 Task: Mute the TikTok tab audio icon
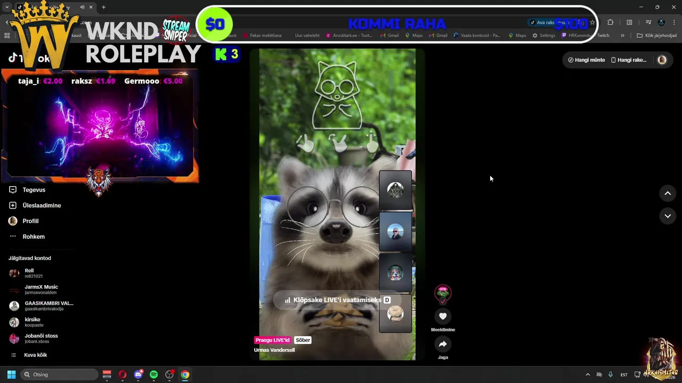pos(82,7)
